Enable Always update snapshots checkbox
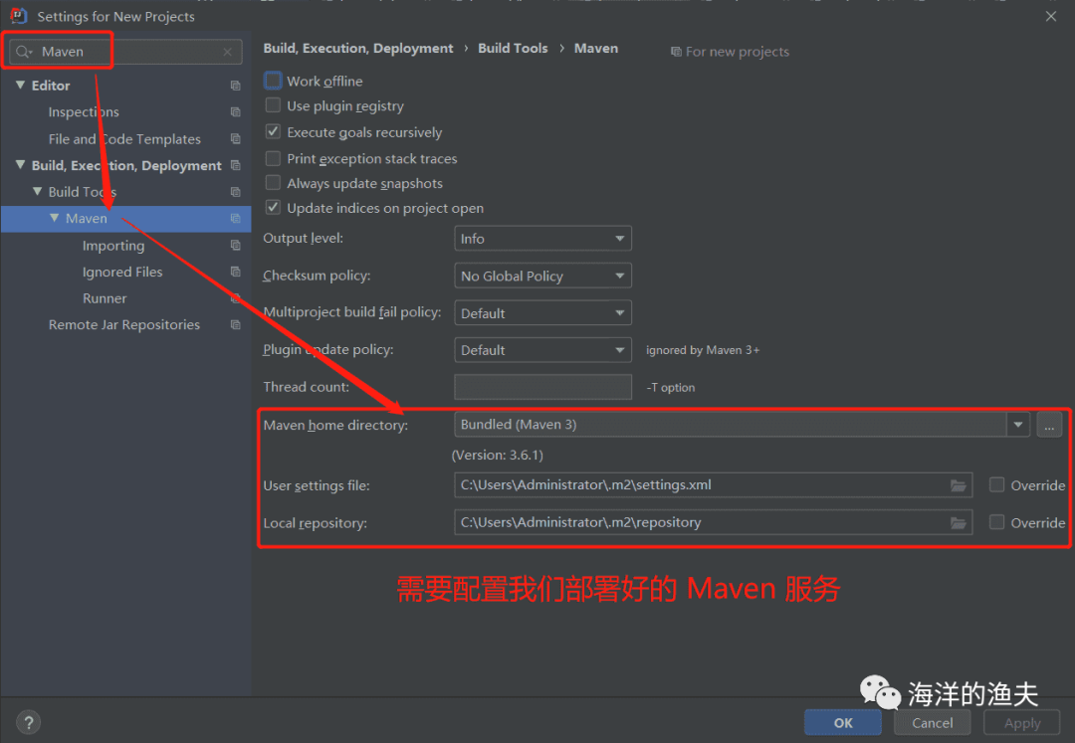This screenshot has width=1075, height=743. tap(273, 183)
